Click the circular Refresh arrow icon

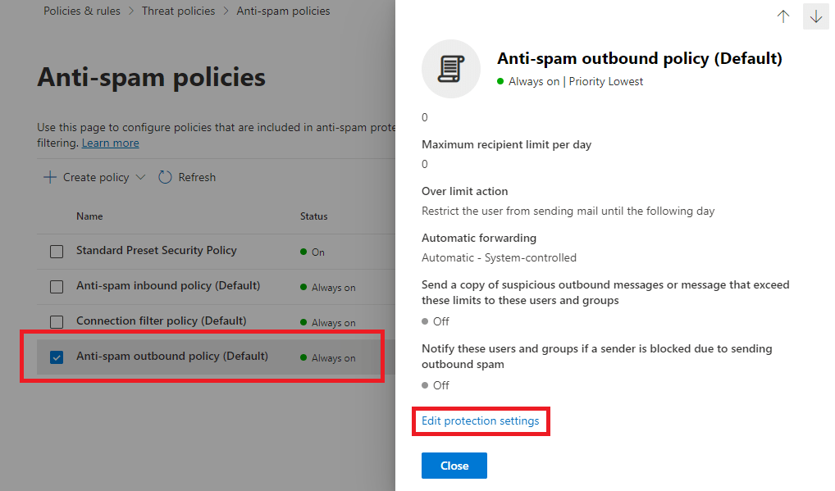pos(165,177)
